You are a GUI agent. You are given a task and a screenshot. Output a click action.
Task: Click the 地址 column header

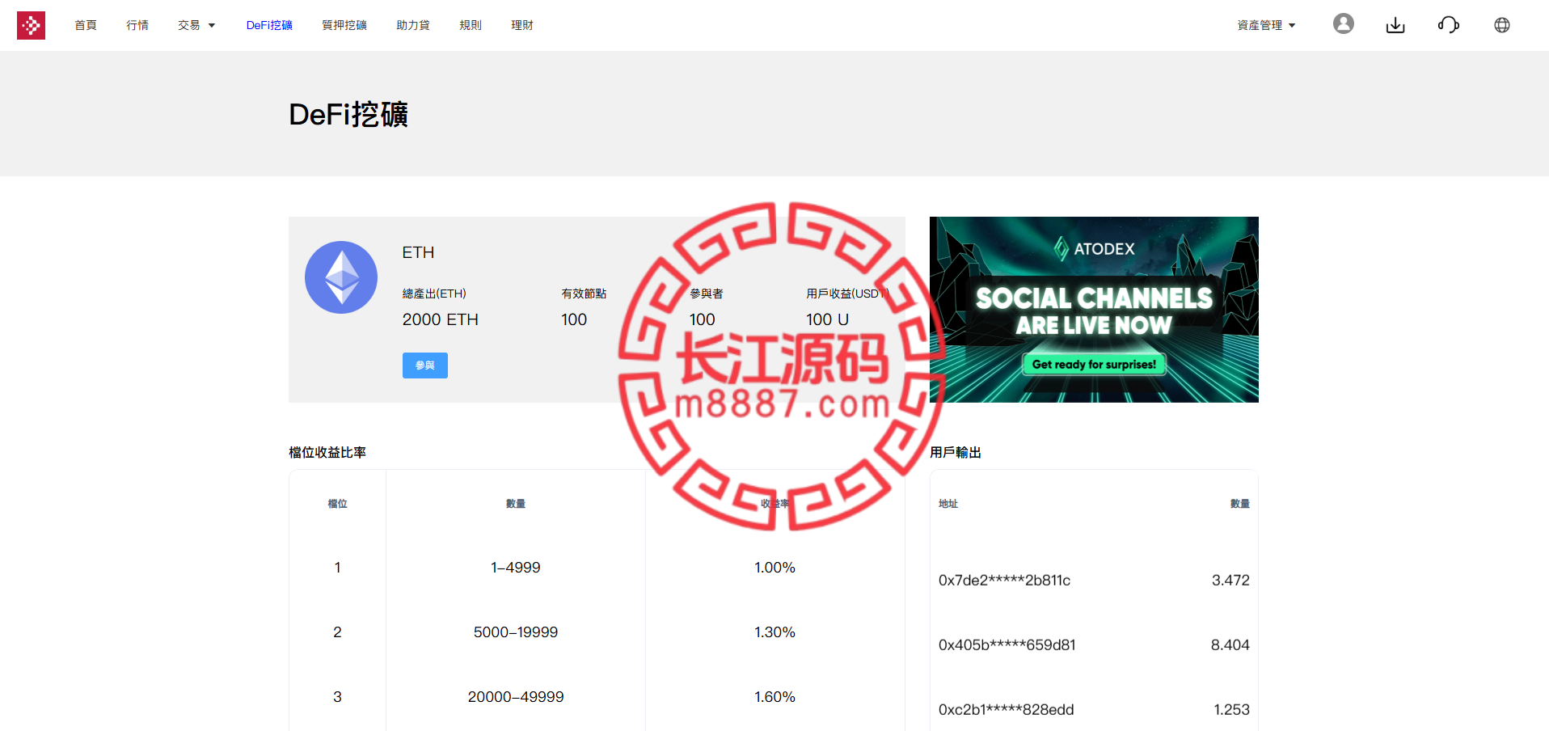point(948,504)
